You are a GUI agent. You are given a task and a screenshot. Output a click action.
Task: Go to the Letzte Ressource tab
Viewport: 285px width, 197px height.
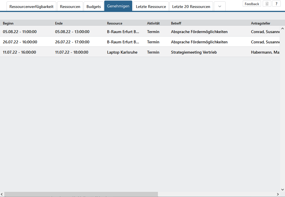pos(151,7)
